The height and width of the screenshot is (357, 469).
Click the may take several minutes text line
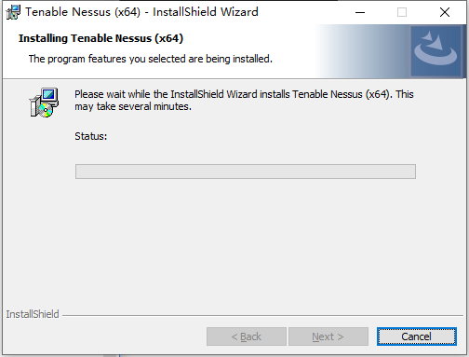[x=133, y=106]
